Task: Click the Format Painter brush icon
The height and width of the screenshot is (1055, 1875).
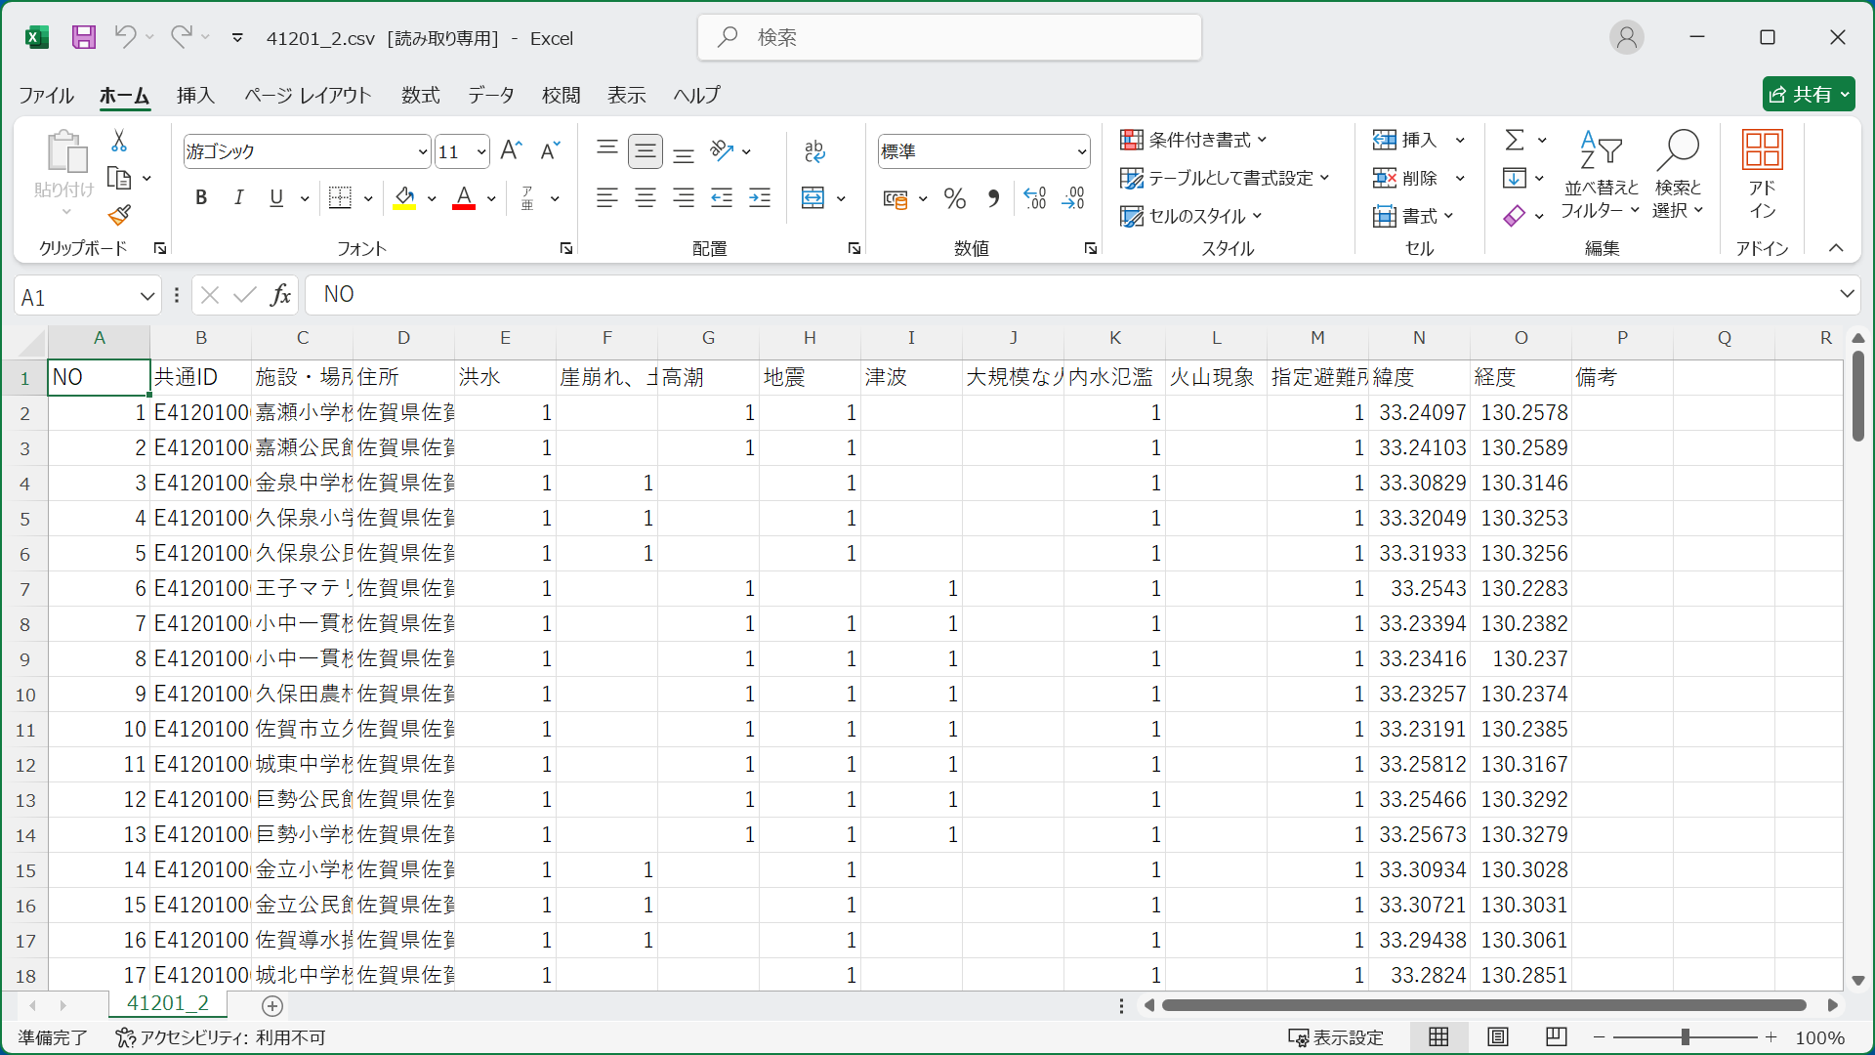Action: coord(119,215)
